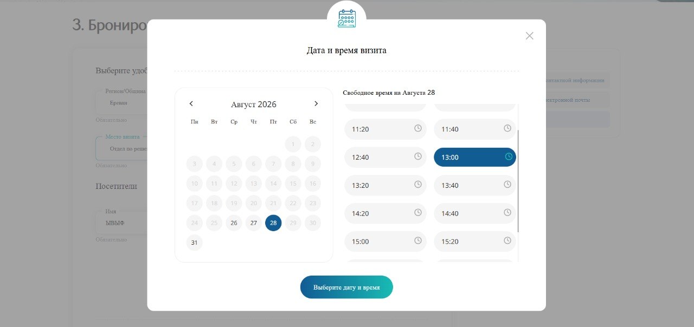Select August 31 in the calendar
This screenshot has width=694, height=327.
[194, 243]
